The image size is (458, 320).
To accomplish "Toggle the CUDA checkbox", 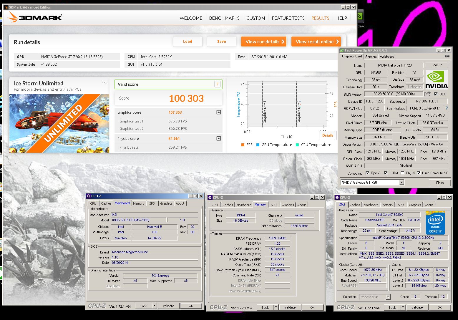I will 386,173.
